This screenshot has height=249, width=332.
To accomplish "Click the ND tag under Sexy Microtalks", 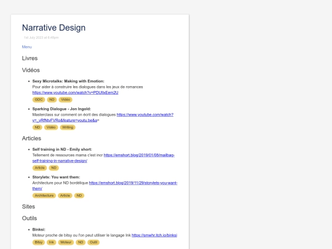I will (52, 100).
